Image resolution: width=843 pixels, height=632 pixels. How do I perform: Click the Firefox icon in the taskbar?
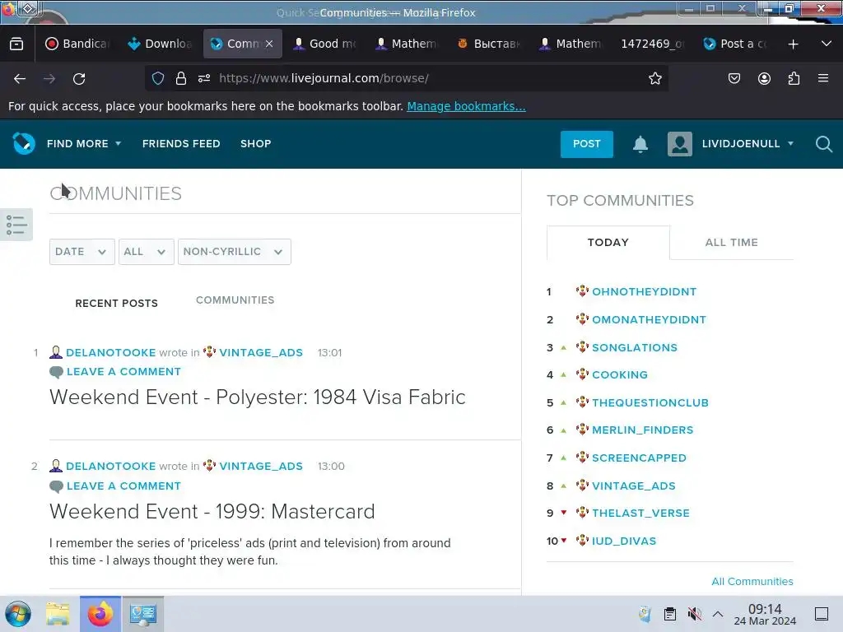(100, 614)
